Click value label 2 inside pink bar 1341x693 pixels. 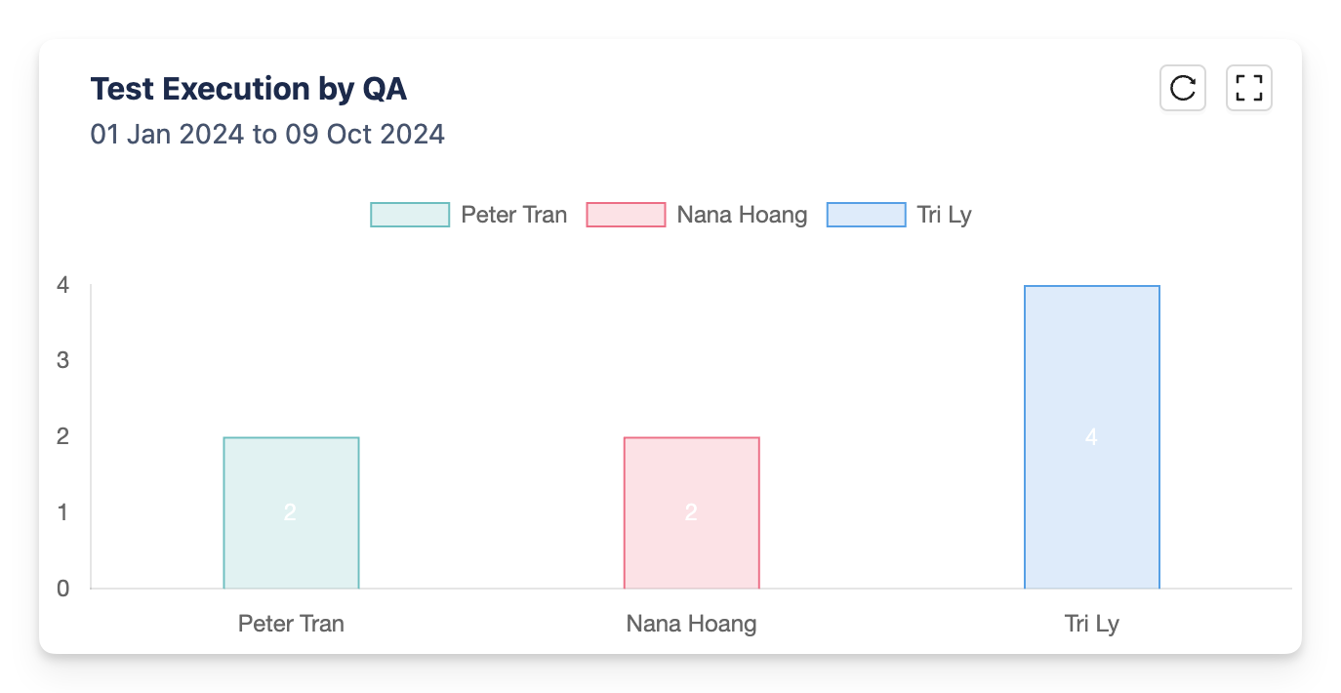click(x=691, y=512)
